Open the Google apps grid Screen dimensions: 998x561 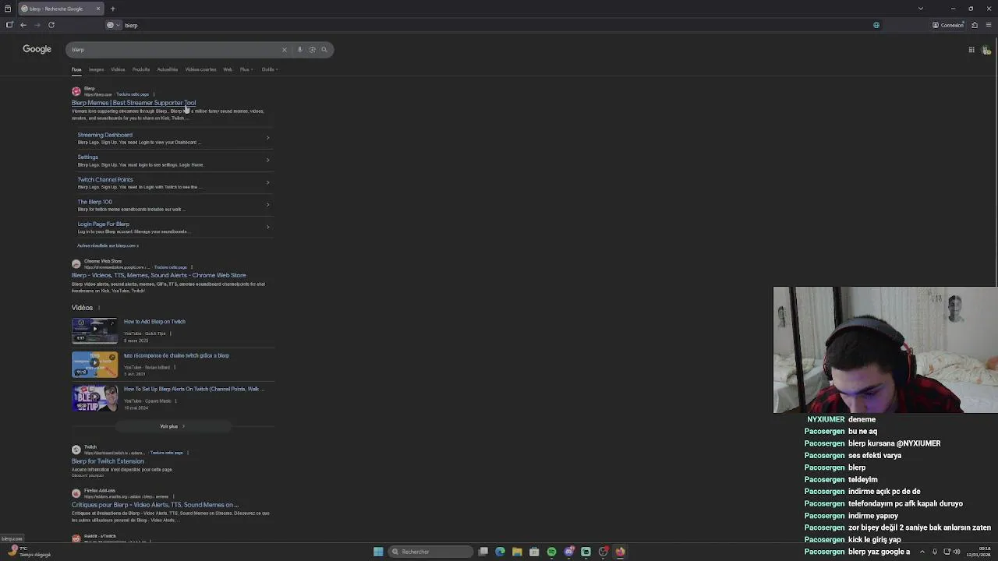tap(971, 50)
